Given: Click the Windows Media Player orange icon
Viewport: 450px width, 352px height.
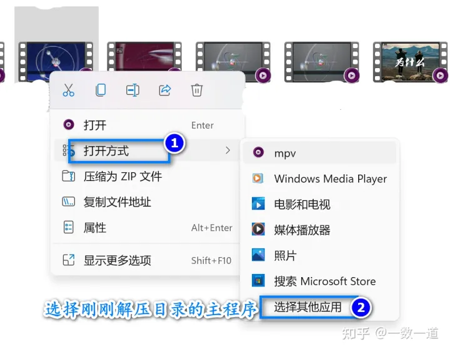Looking at the screenshot, I should click(x=257, y=178).
